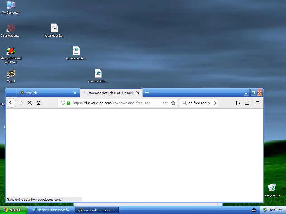
Task: Click the forward arrow in Mypal toolbar
Action: 21,103
